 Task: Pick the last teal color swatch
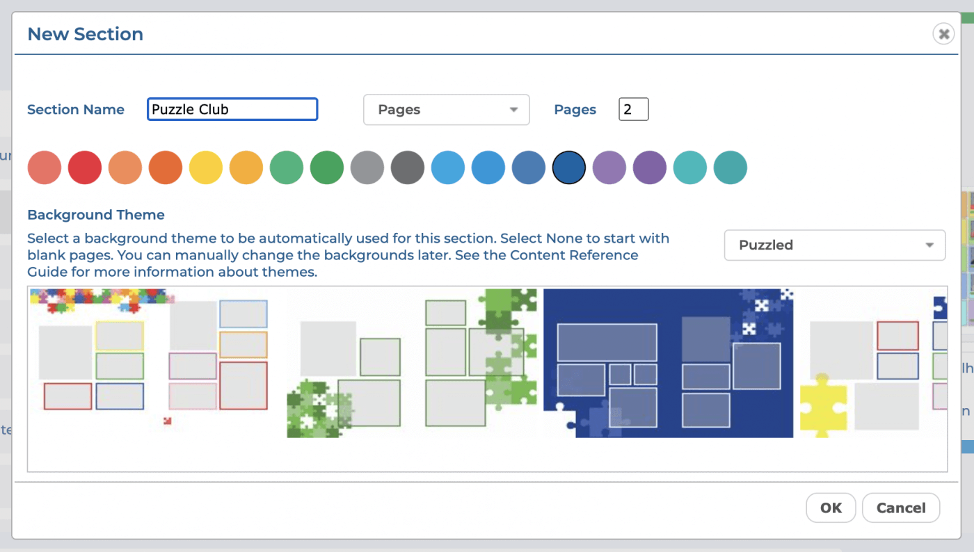(x=730, y=168)
